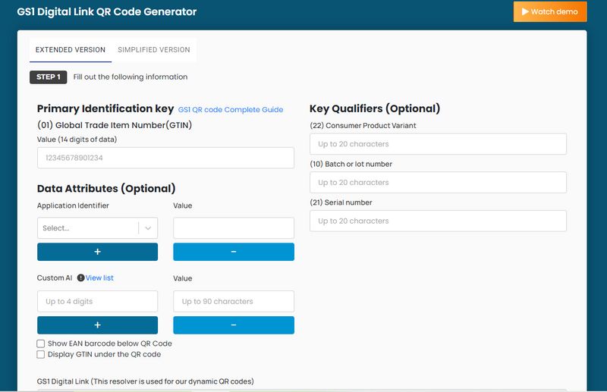Remove Application Identifier row with minus button

point(234,252)
